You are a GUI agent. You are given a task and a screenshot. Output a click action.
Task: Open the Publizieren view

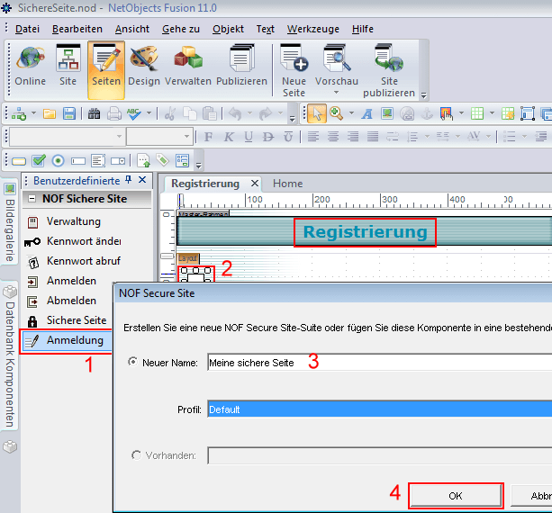pos(241,67)
